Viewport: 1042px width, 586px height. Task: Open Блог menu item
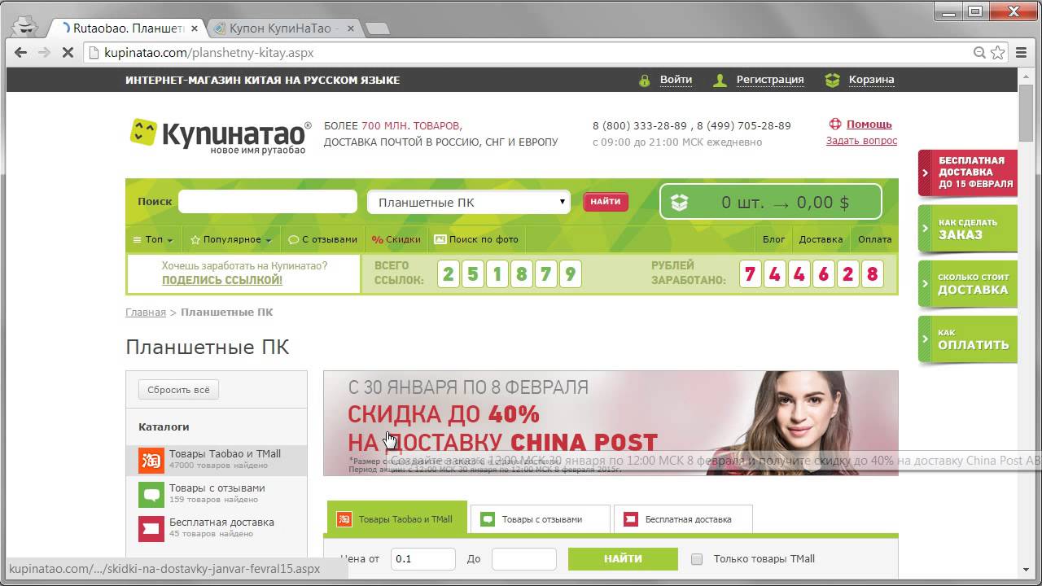pos(773,239)
